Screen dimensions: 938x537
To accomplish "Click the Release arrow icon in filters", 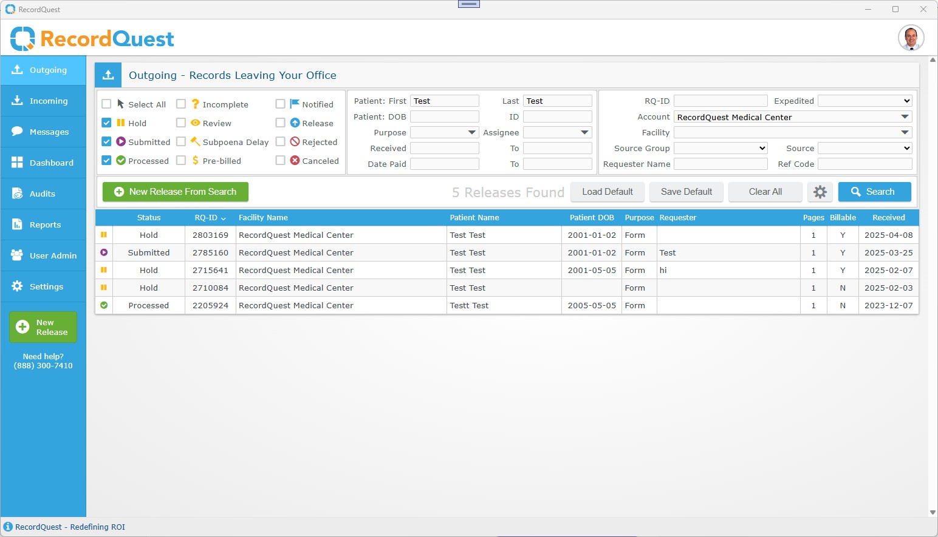I will [295, 123].
